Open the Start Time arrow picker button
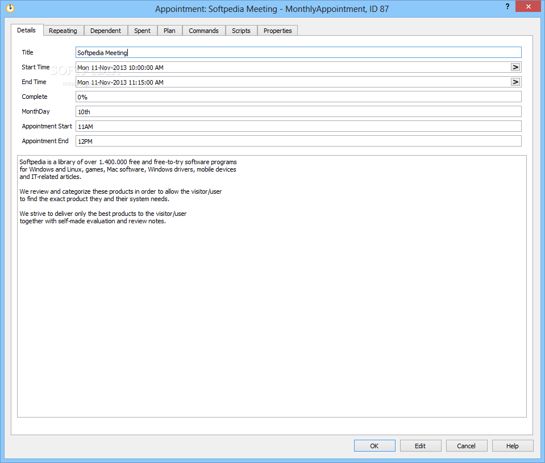 (x=515, y=67)
